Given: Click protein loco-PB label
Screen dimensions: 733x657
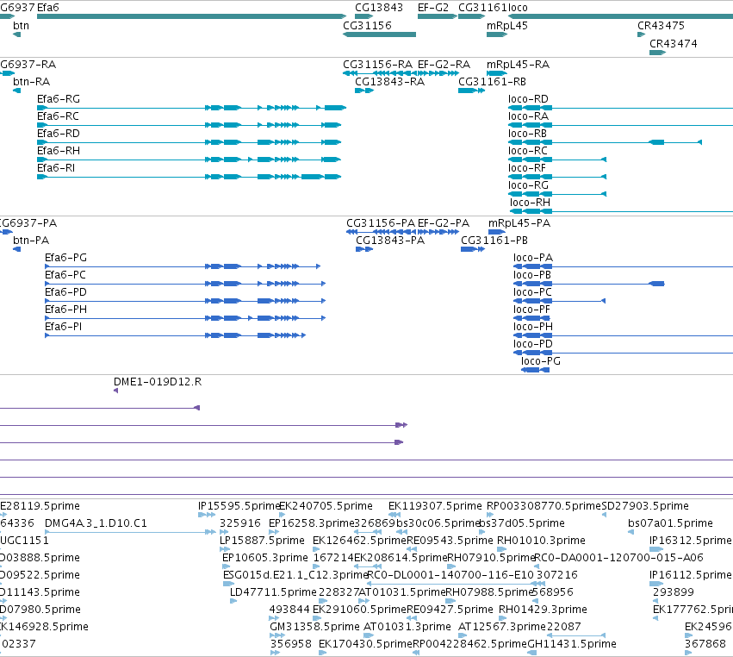Looking at the screenshot, I should (x=532, y=275).
